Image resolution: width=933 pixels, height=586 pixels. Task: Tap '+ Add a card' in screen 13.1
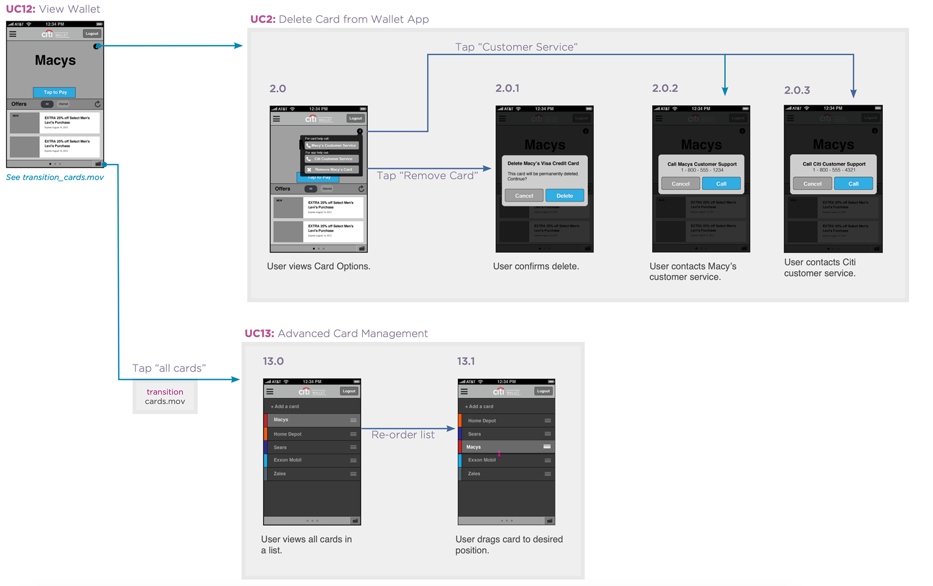click(479, 406)
